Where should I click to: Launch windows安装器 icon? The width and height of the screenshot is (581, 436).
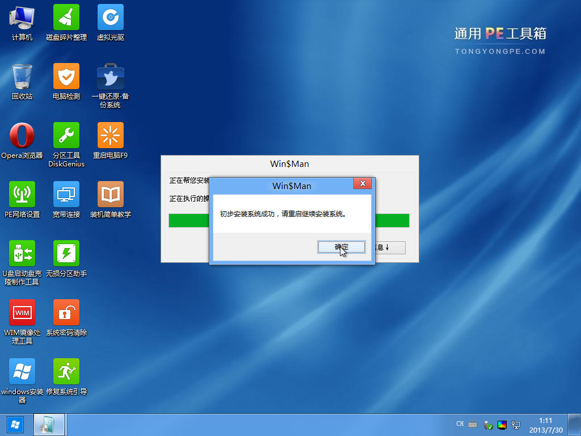(22, 381)
